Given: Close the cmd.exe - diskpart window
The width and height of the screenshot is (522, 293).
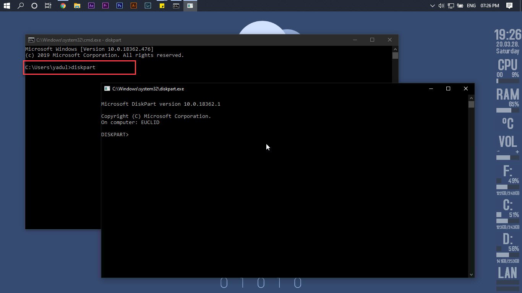Looking at the screenshot, I should (390, 40).
